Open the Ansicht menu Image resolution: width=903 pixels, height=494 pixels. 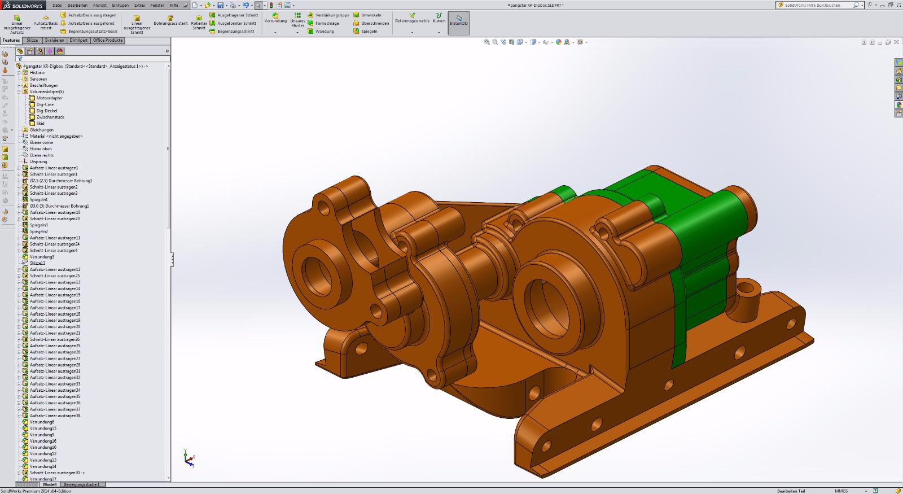click(99, 5)
